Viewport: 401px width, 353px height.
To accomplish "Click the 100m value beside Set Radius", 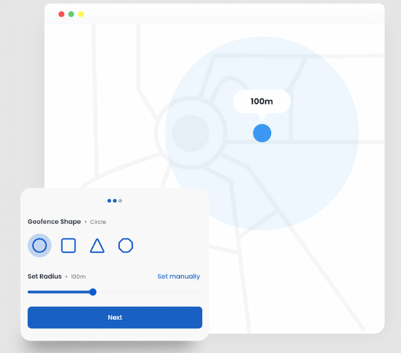I will point(78,276).
